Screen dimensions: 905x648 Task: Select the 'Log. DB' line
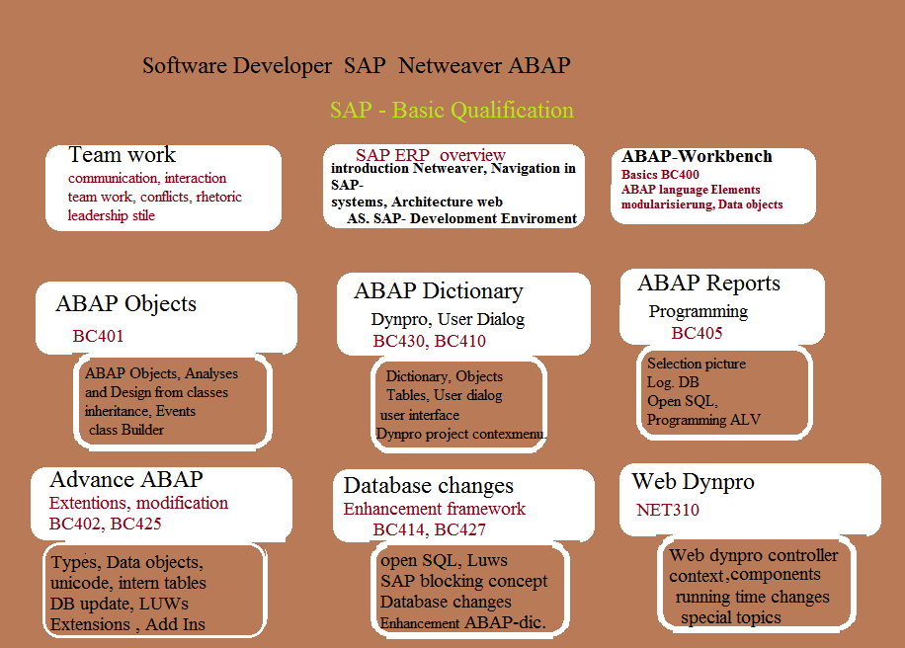click(x=673, y=382)
